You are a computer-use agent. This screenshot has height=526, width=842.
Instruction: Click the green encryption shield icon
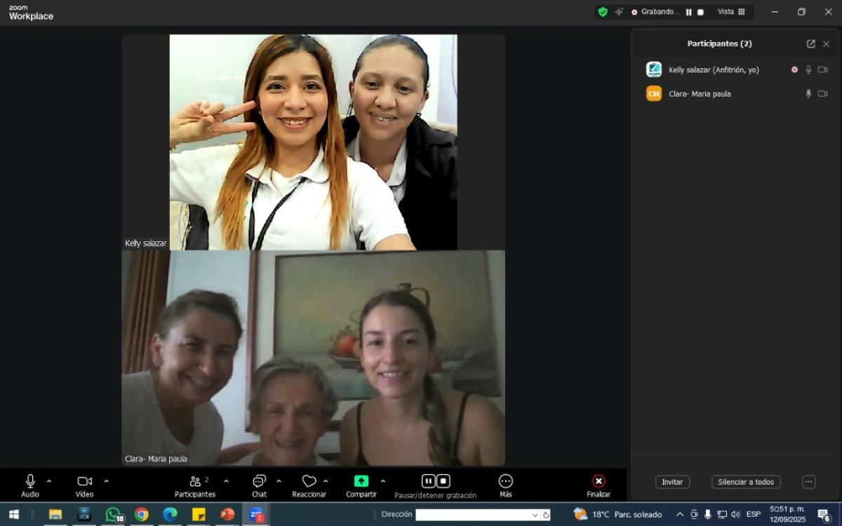pyautogui.click(x=602, y=12)
